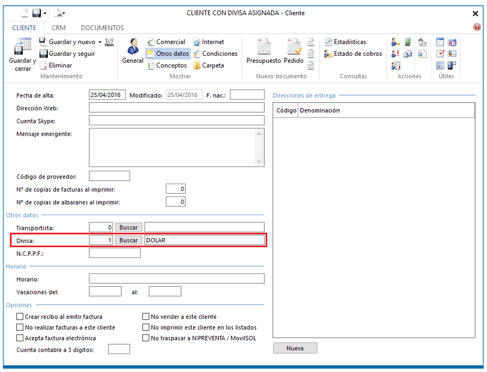This screenshot has width=487, height=372.
Task: Click Buscar next to the Divisa field
Action: (129, 240)
